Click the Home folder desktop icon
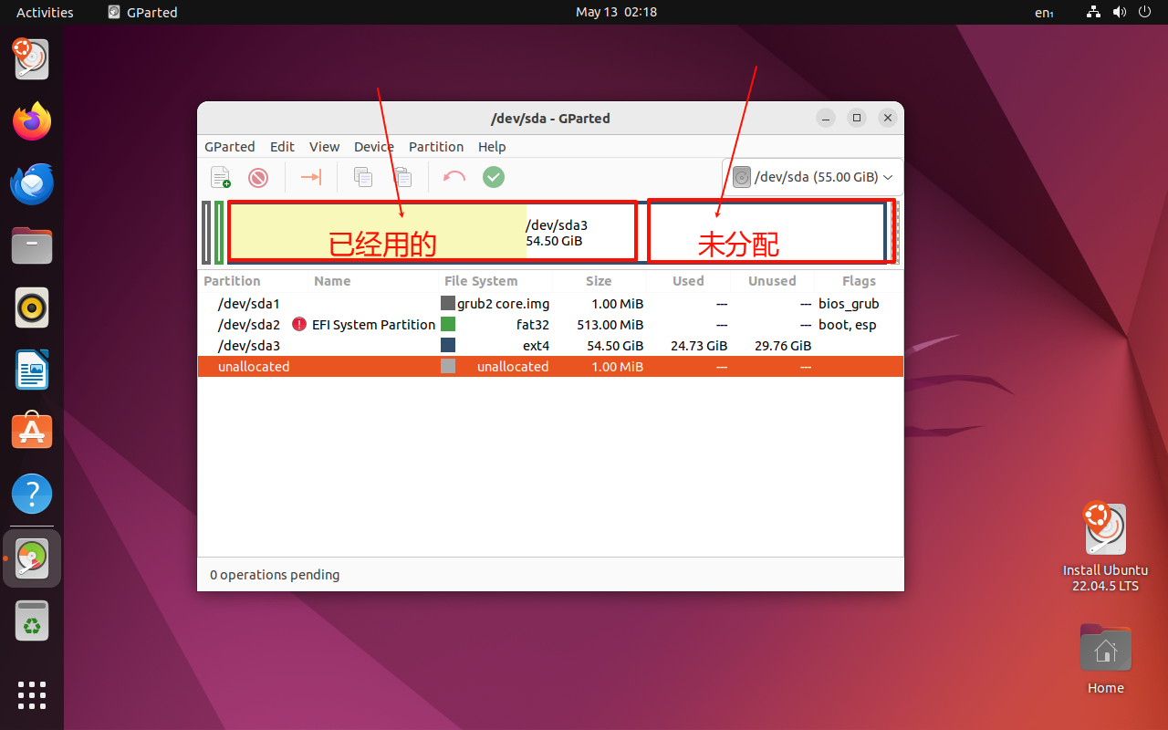1168x730 pixels. [1105, 659]
